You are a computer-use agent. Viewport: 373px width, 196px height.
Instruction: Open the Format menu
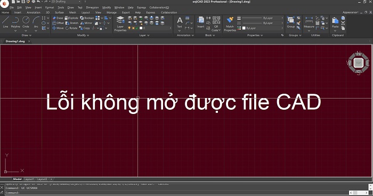pos(50,7)
